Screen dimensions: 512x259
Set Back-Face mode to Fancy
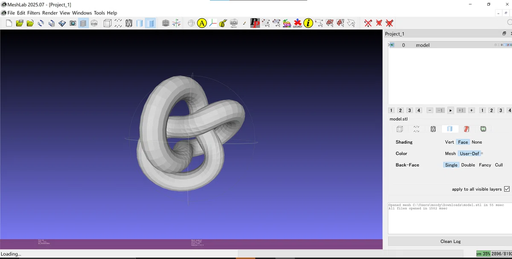click(x=485, y=165)
